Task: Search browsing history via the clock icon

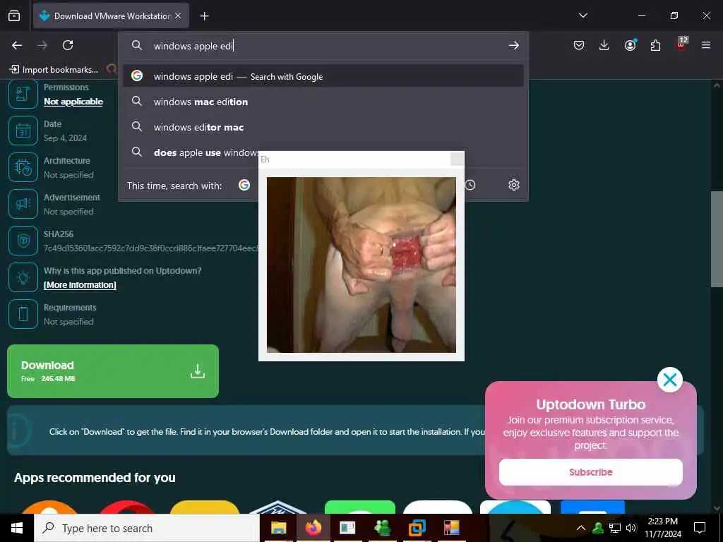Action: (x=470, y=186)
